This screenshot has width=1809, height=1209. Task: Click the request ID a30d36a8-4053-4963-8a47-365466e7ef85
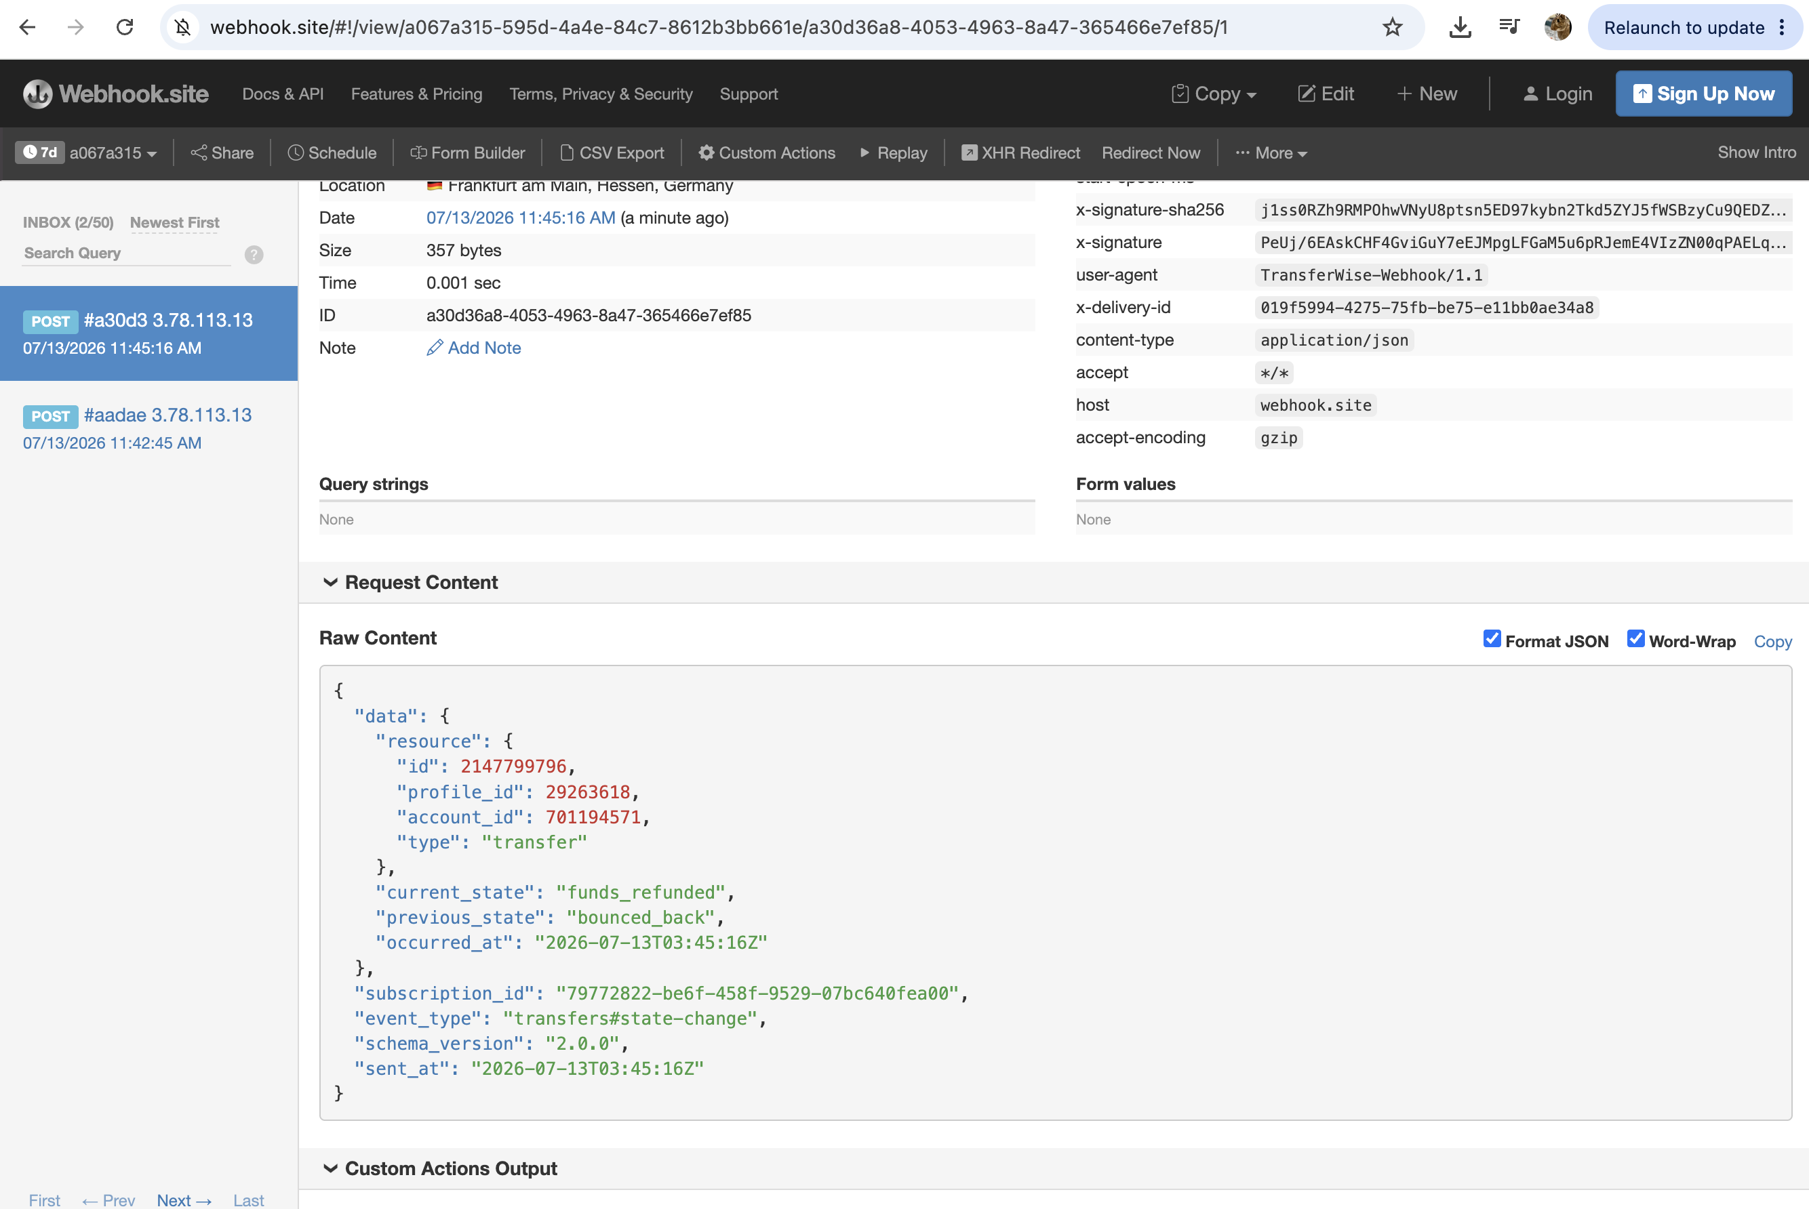click(x=589, y=315)
